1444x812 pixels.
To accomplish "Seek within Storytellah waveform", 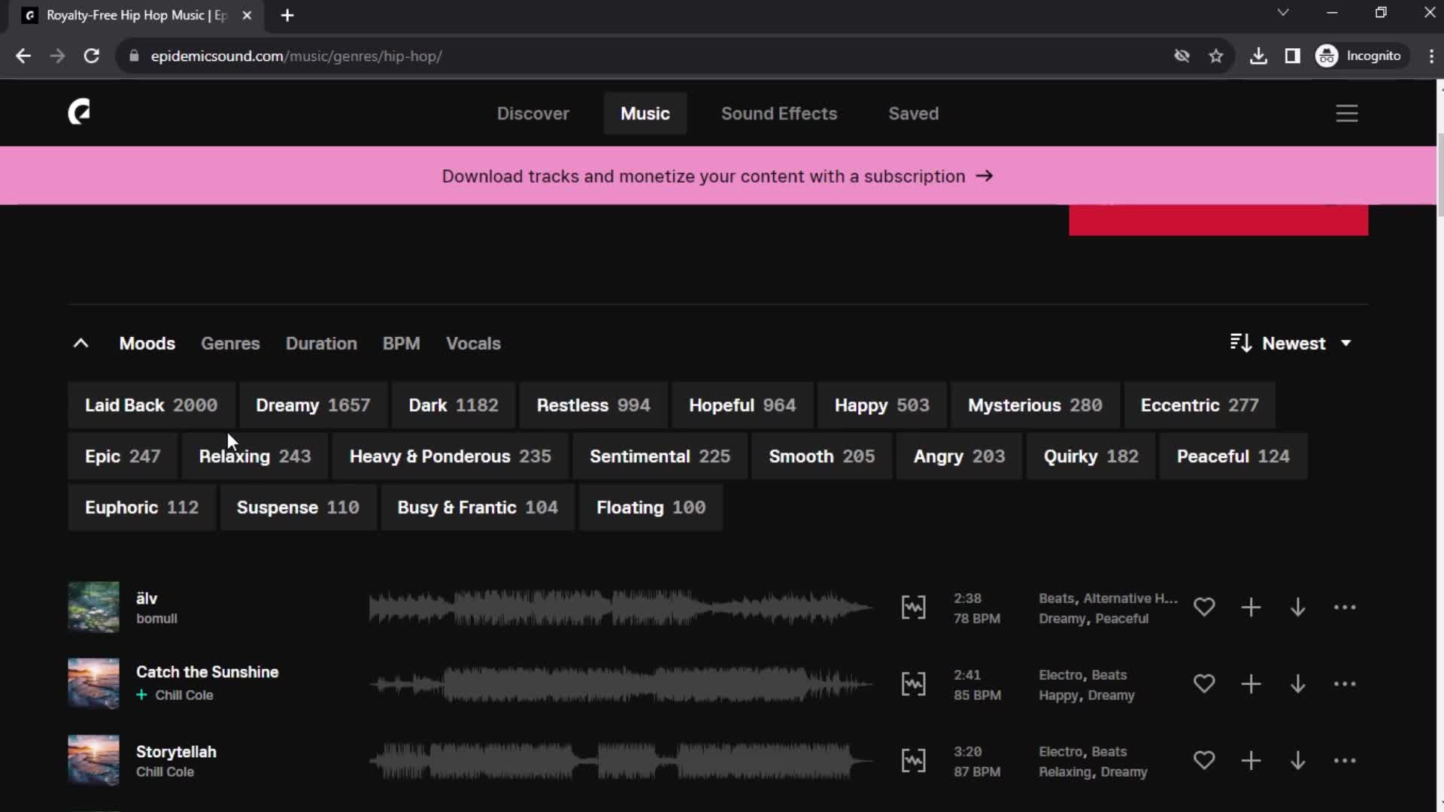I will click(620, 760).
